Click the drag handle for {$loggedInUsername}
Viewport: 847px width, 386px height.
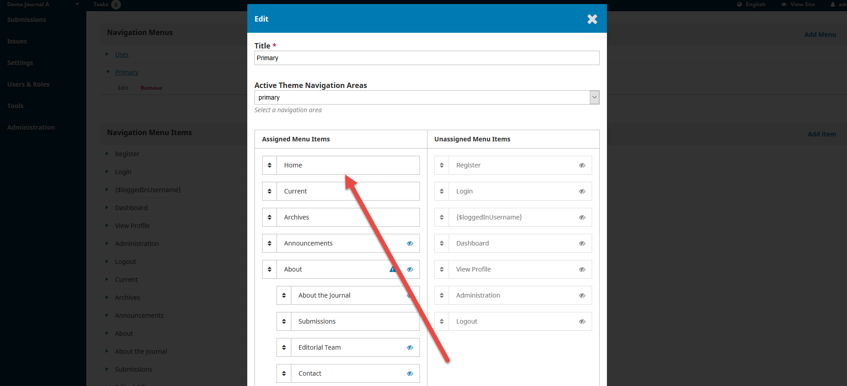click(x=442, y=217)
